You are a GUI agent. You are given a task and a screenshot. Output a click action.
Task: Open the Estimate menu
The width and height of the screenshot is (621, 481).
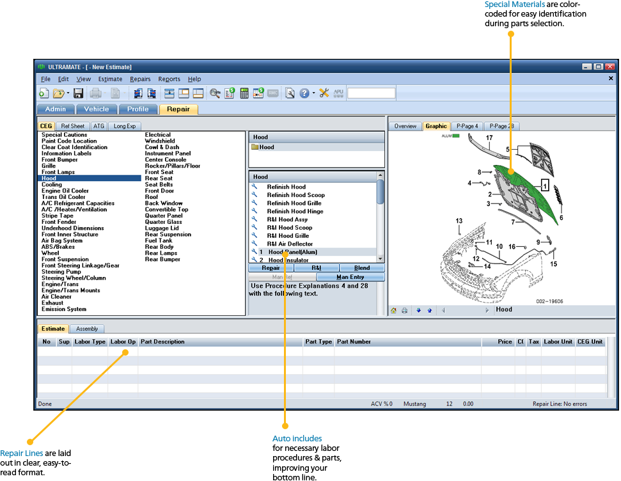[x=110, y=79]
